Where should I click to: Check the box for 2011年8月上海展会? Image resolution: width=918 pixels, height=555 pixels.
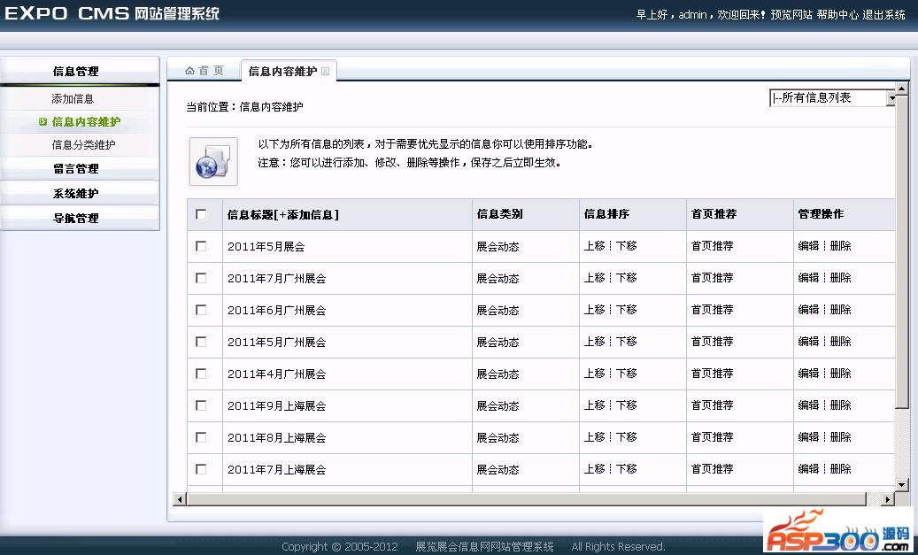[201, 437]
